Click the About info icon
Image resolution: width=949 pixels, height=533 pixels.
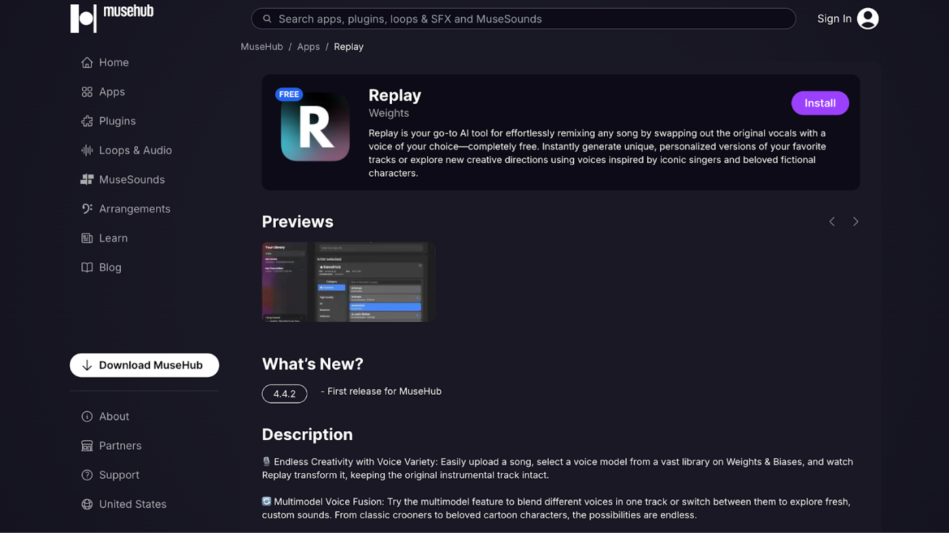coord(87,417)
